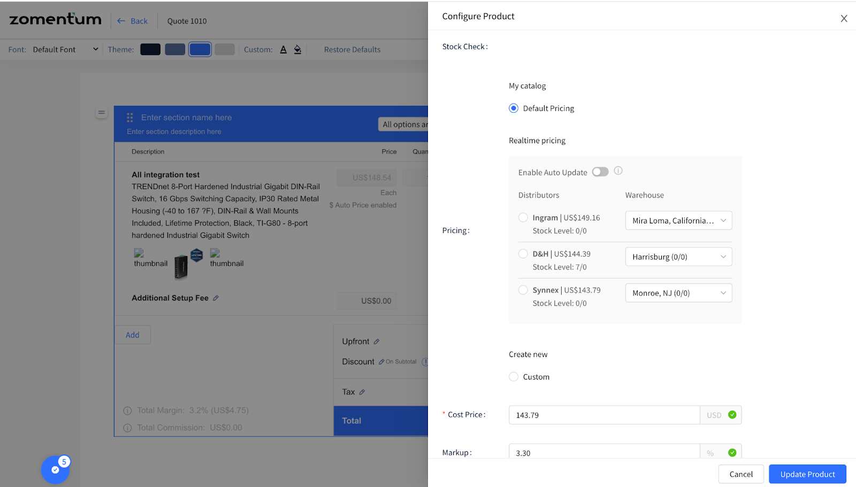
Task: Edit the Discount pencil icon
Action: click(381, 362)
